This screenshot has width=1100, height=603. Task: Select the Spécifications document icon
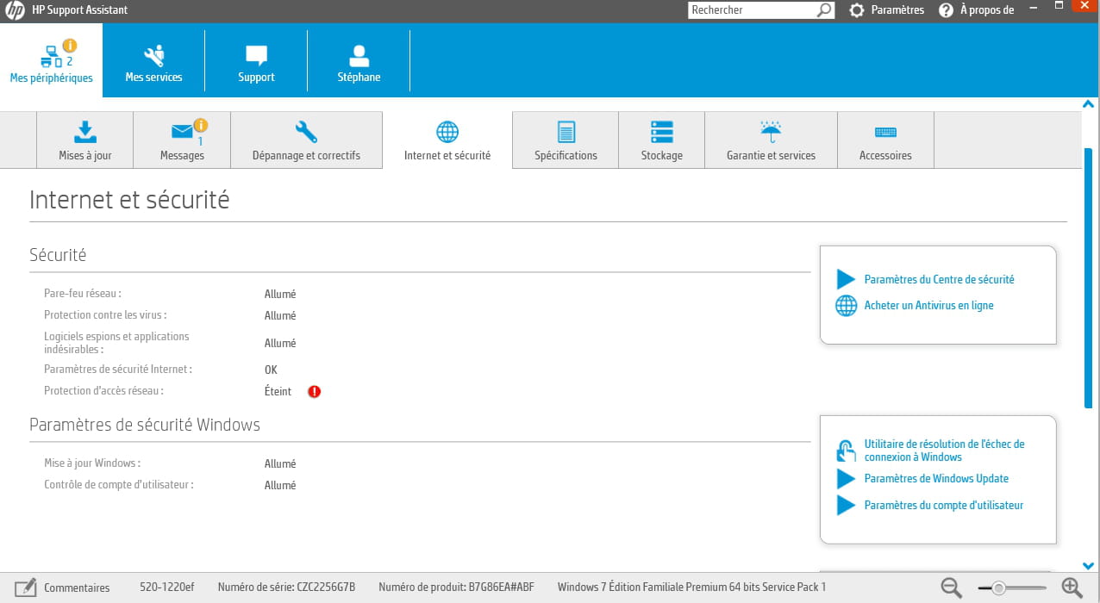pyautogui.click(x=566, y=132)
